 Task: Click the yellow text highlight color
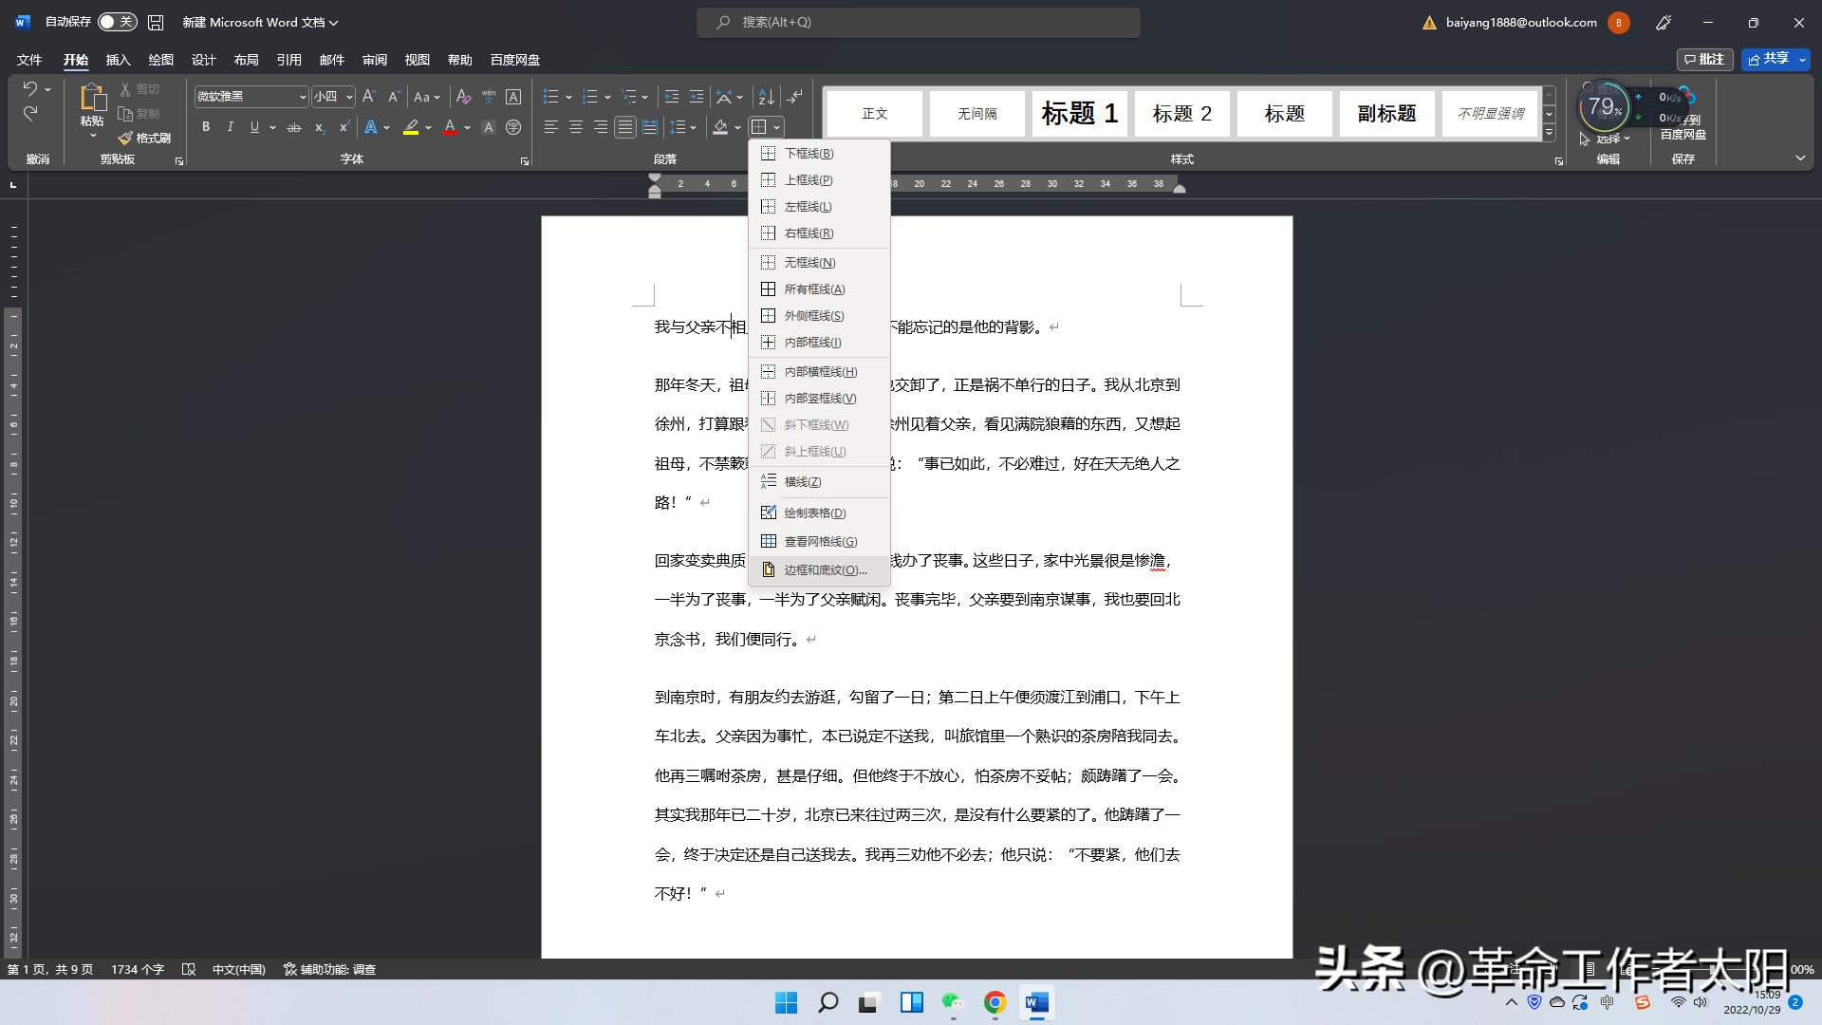(x=411, y=127)
